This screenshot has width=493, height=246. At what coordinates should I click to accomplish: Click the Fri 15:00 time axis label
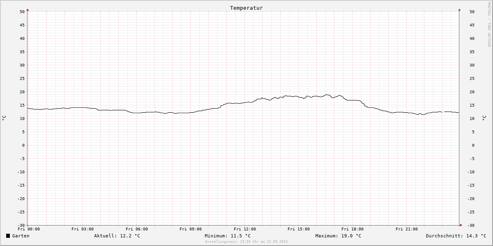299,229
